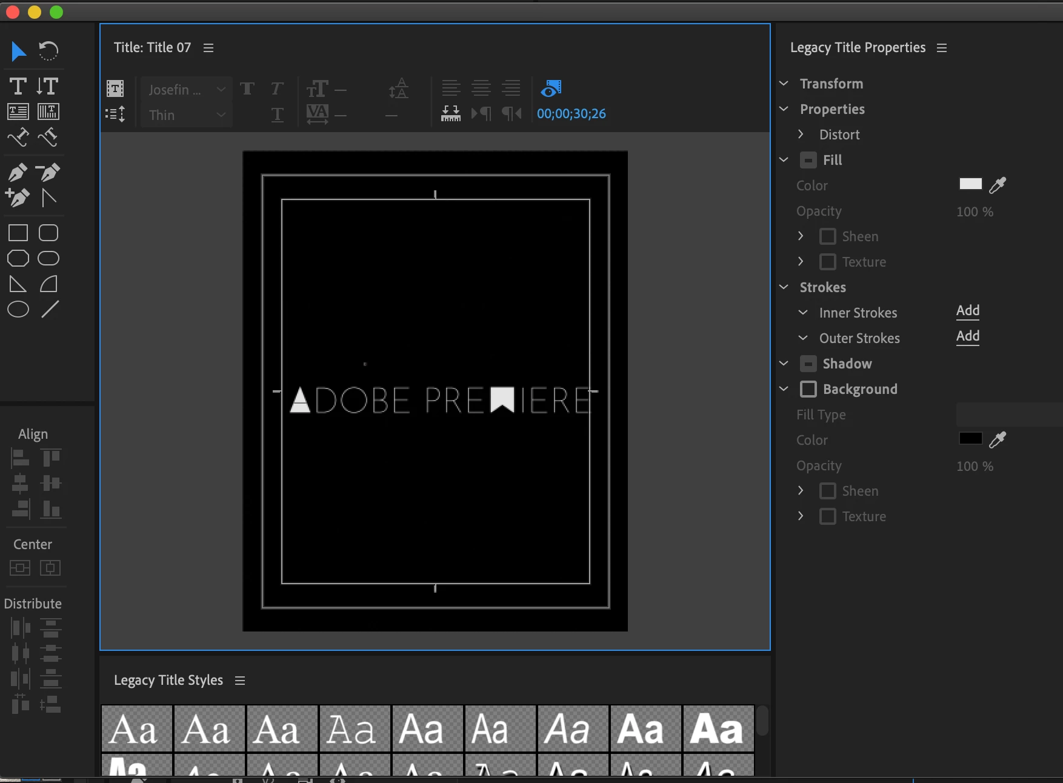The height and width of the screenshot is (783, 1063).
Task: Enable Texture under Background
Action: [x=827, y=516]
